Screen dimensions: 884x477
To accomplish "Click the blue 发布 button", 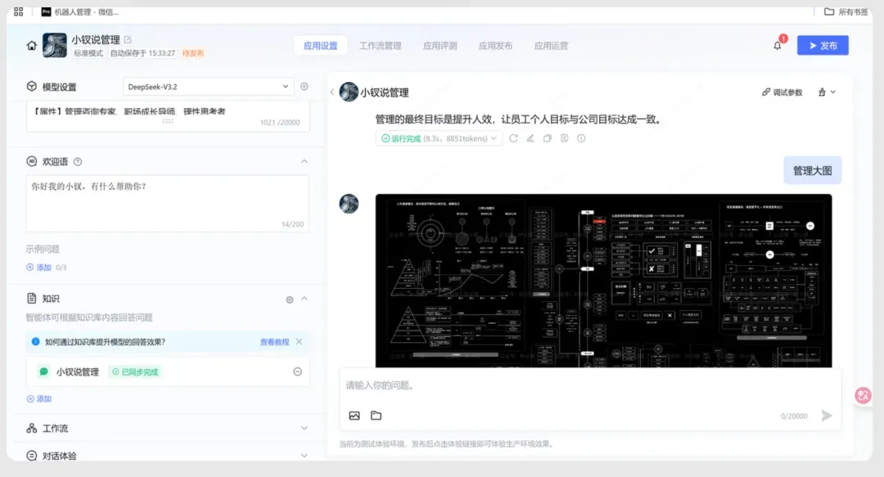I will coord(823,46).
